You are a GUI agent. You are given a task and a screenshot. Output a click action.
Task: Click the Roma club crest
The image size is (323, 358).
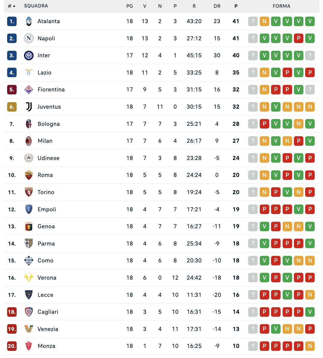[29, 175]
